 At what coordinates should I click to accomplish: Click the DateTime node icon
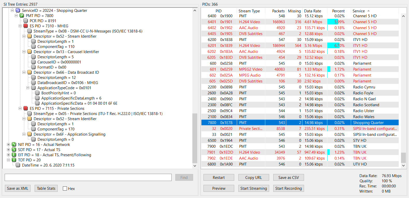point(18,165)
